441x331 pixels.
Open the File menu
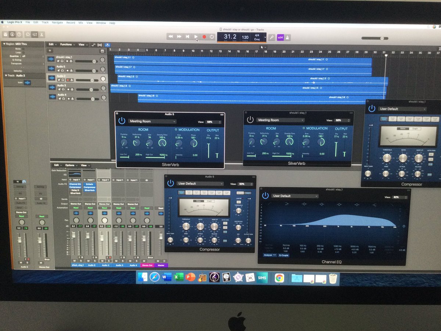point(28,22)
